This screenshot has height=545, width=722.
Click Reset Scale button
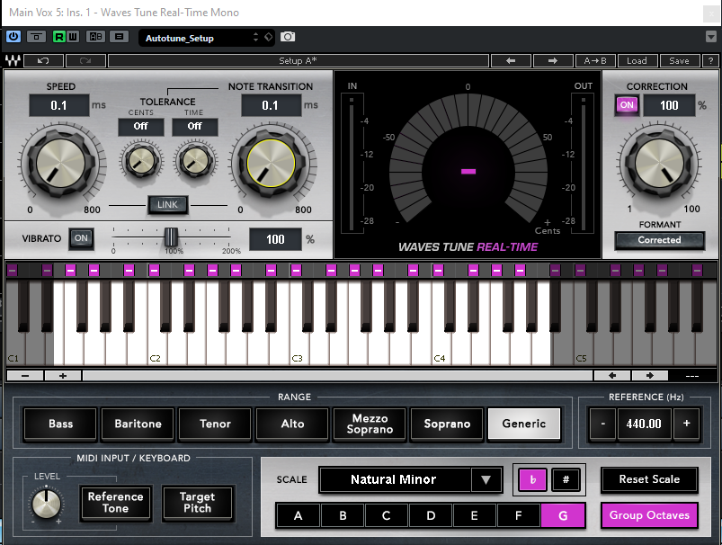649,479
